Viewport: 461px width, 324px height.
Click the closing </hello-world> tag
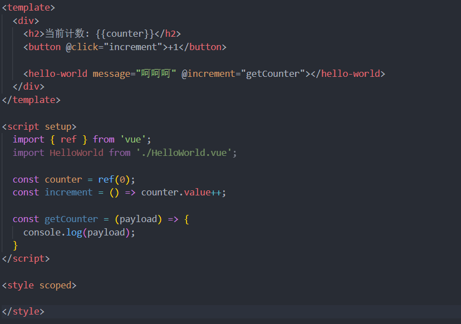(348, 73)
